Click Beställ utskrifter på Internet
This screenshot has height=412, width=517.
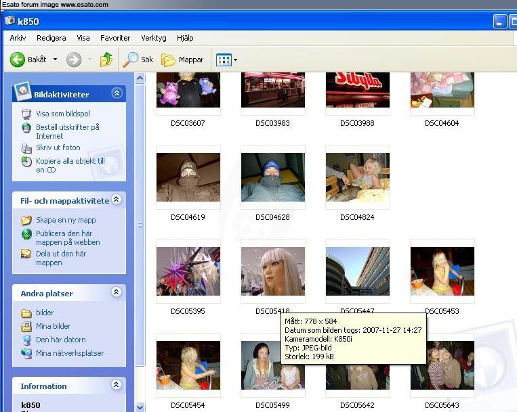click(x=68, y=131)
